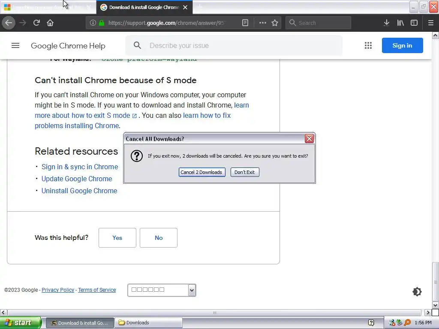Screen dimensions: 439x329
Task: Focus the browser Search box
Action: pos(319,23)
